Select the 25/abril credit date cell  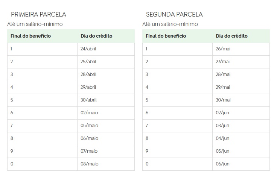click(x=89, y=62)
